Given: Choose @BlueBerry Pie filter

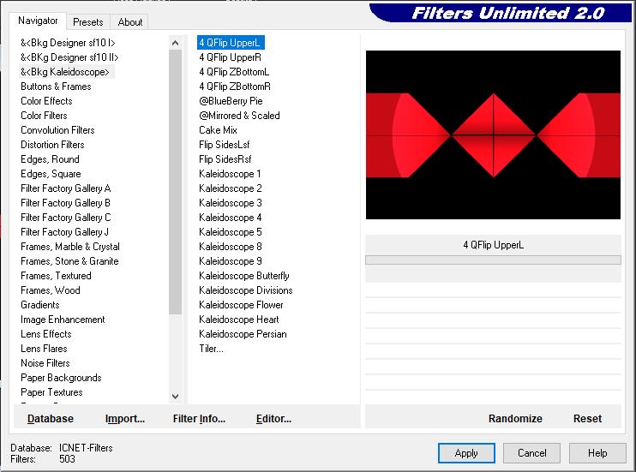Looking at the screenshot, I should (231, 101).
